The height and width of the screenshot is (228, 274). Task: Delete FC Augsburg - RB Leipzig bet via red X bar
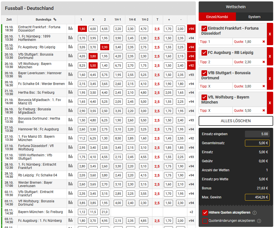click(270, 56)
